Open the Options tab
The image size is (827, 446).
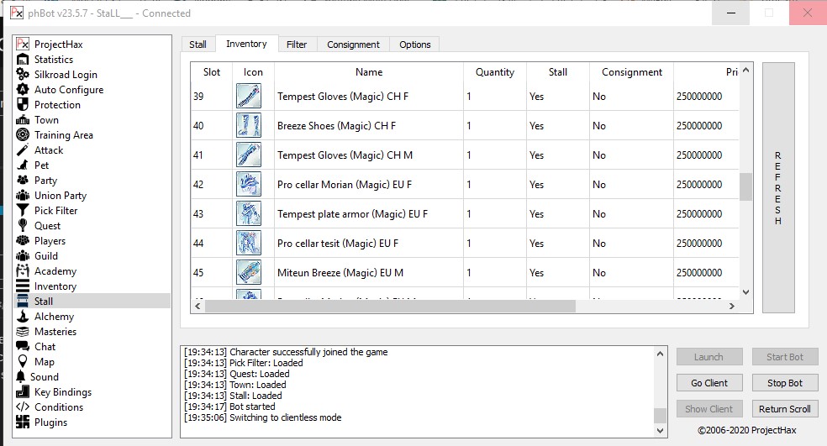coord(415,45)
